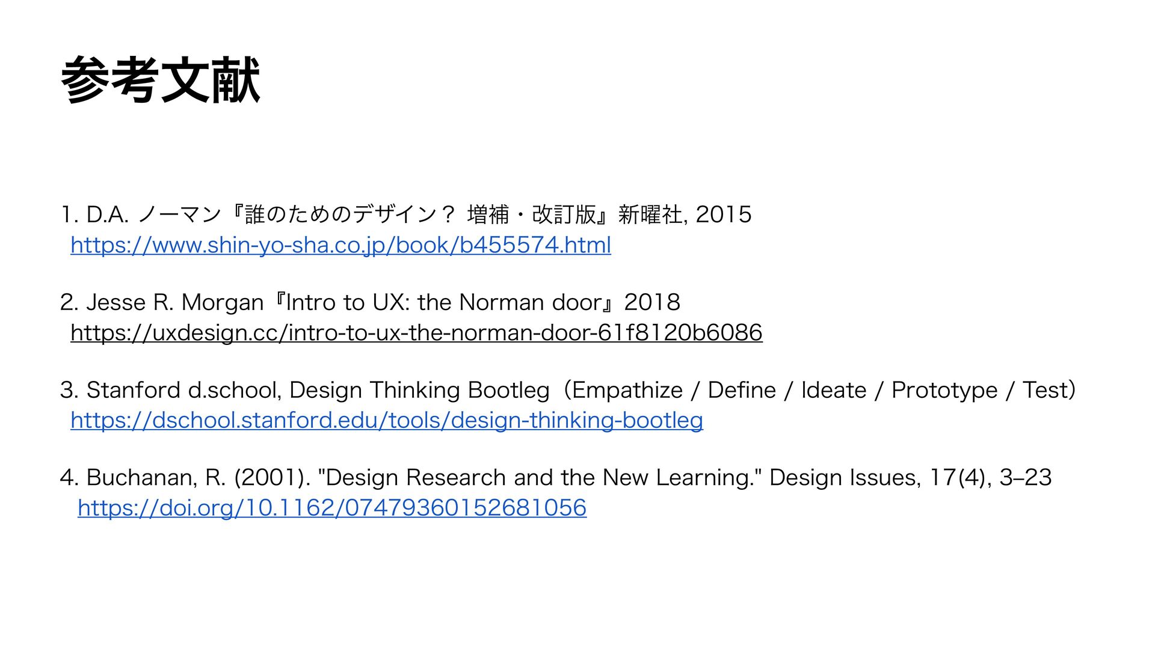The width and height of the screenshot is (1155, 649).
Task: Open the dschool.stanford.edu bootleg link
Action: coord(387,421)
